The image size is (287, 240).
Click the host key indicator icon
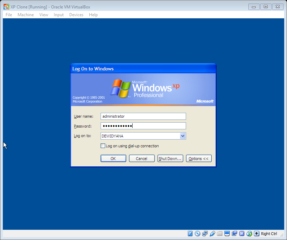[257, 233]
